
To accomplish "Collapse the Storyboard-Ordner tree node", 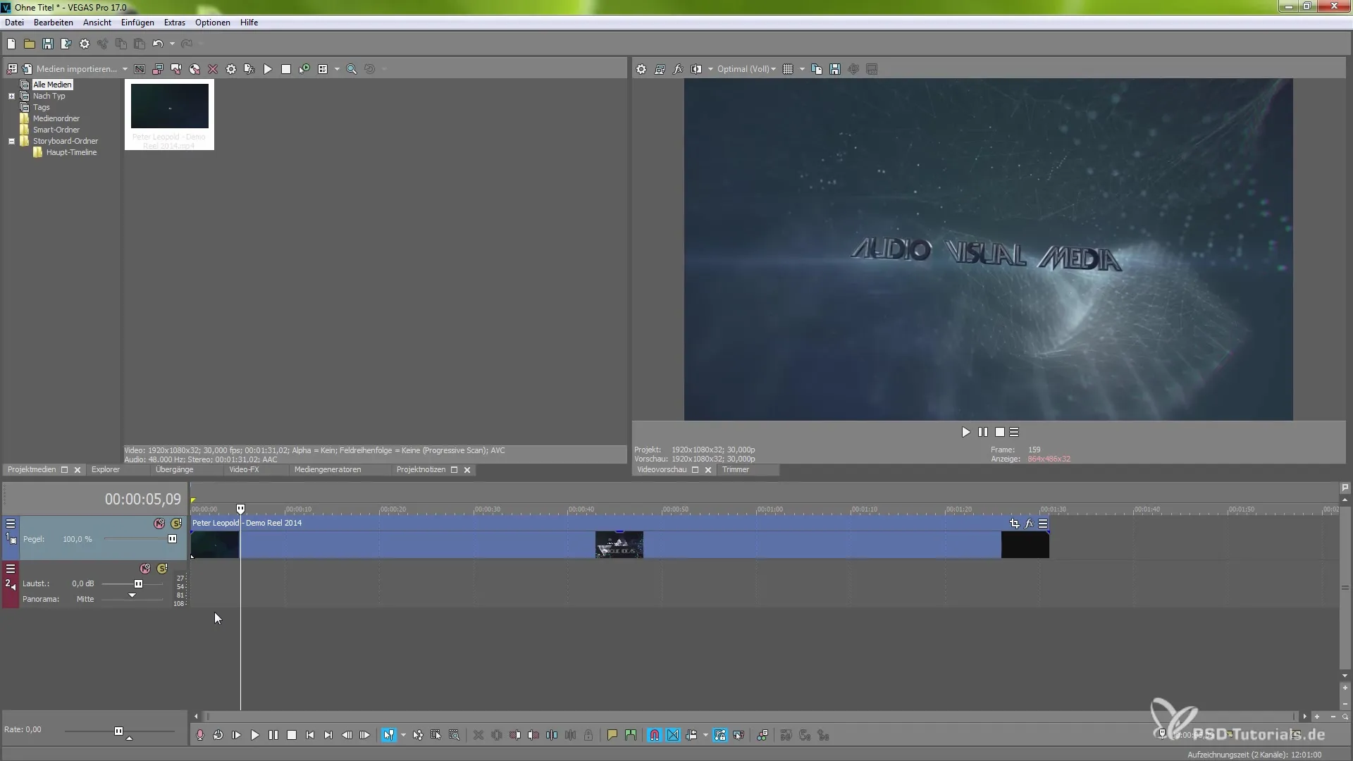I will tap(11, 141).
